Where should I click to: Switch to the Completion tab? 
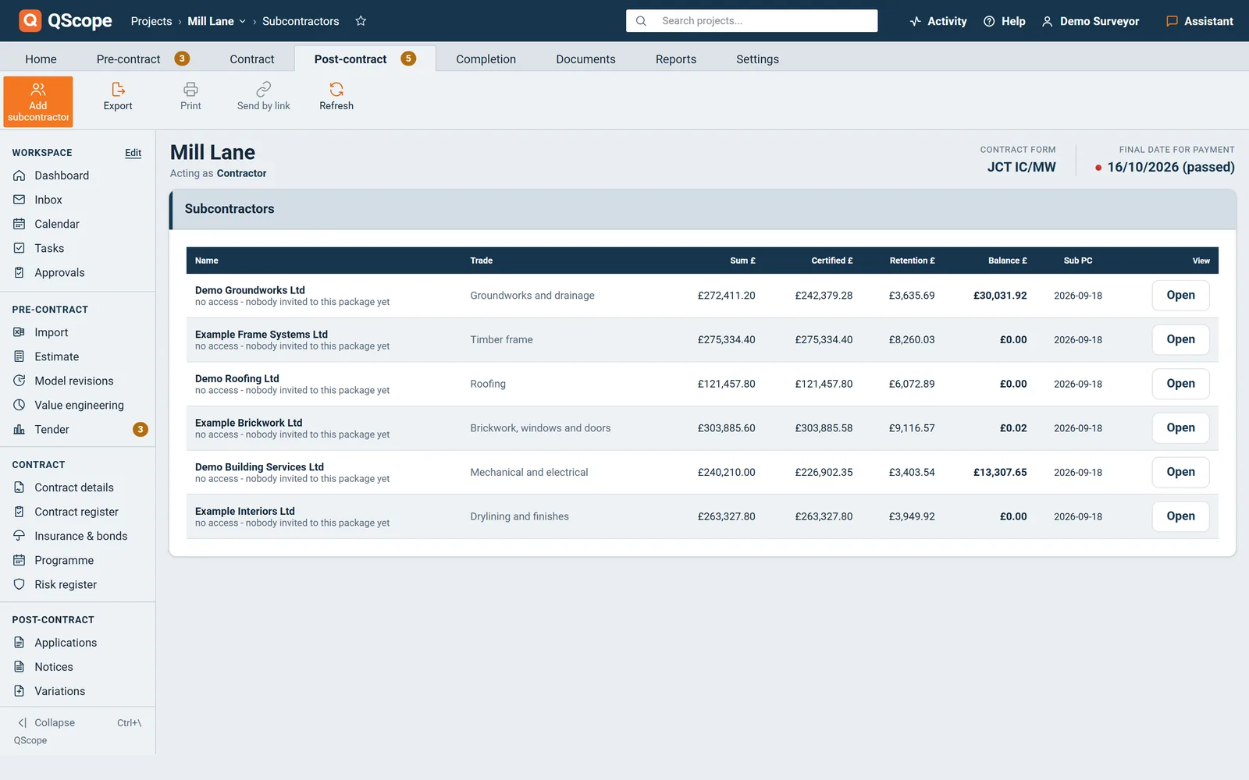click(x=486, y=59)
